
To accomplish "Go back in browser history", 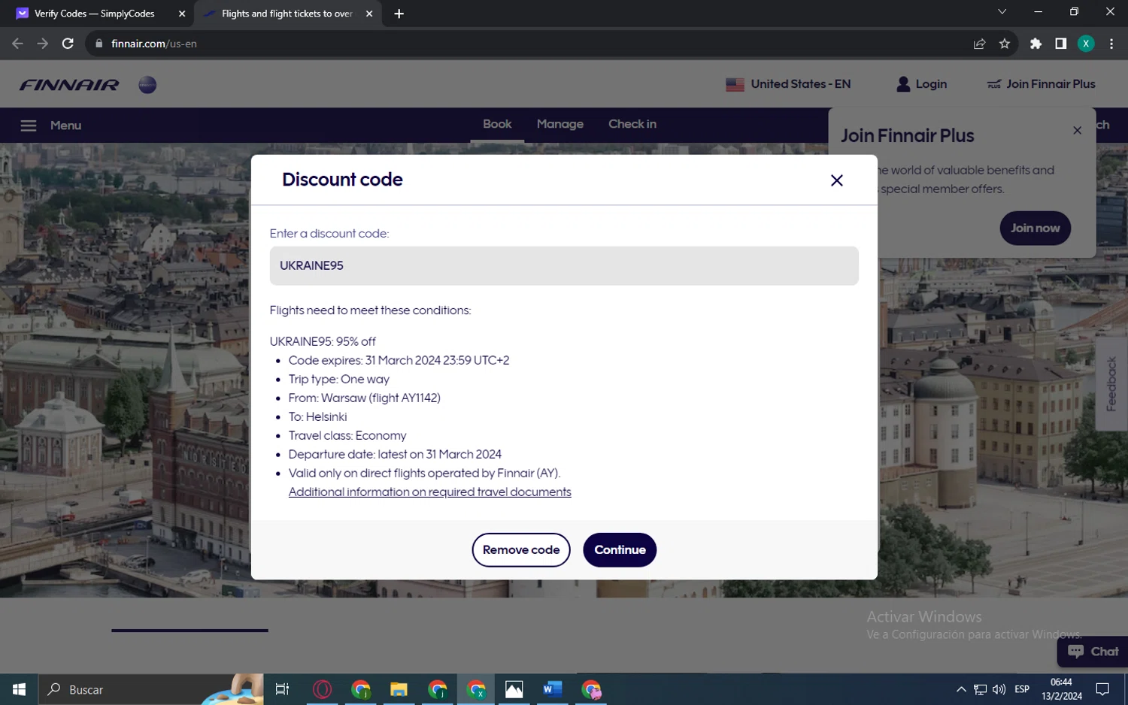I will click(x=17, y=44).
